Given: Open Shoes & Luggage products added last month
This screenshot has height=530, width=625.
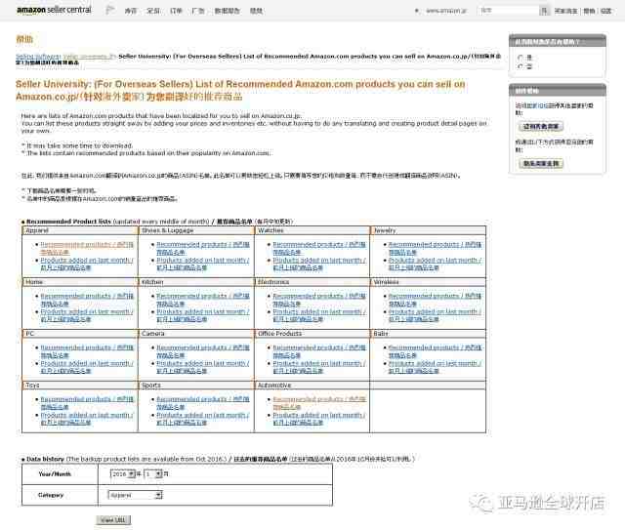Looking at the screenshot, I should point(203,264).
